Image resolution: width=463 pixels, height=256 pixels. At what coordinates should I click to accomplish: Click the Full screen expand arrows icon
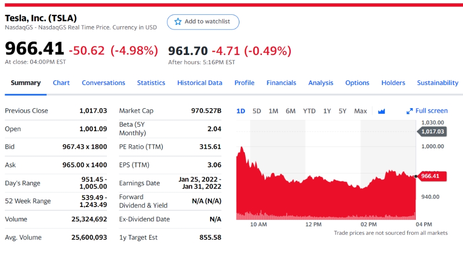409,111
